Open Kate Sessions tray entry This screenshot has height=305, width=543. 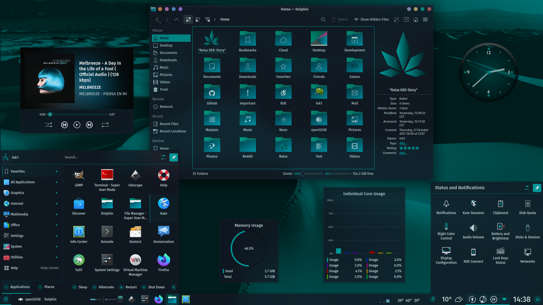[x=473, y=207]
